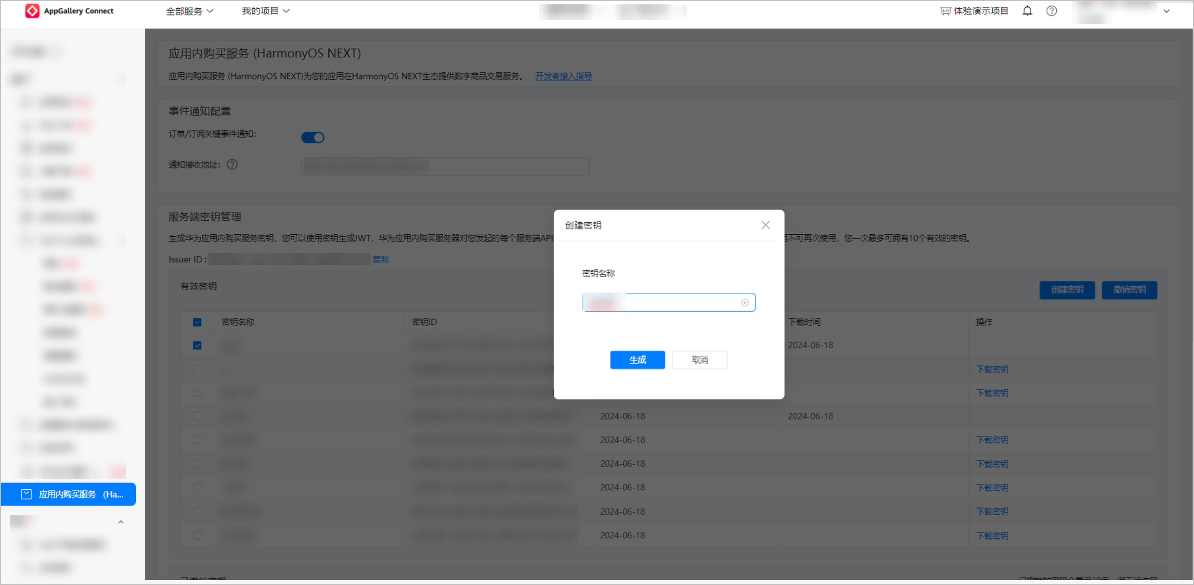Viewport: 1194px width, 585px height.
Task: Open the notification bell icon
Action: [1027, 11]
